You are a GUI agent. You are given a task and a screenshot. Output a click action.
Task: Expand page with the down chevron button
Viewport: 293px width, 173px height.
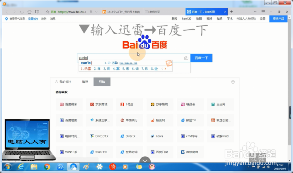point(145,160)
